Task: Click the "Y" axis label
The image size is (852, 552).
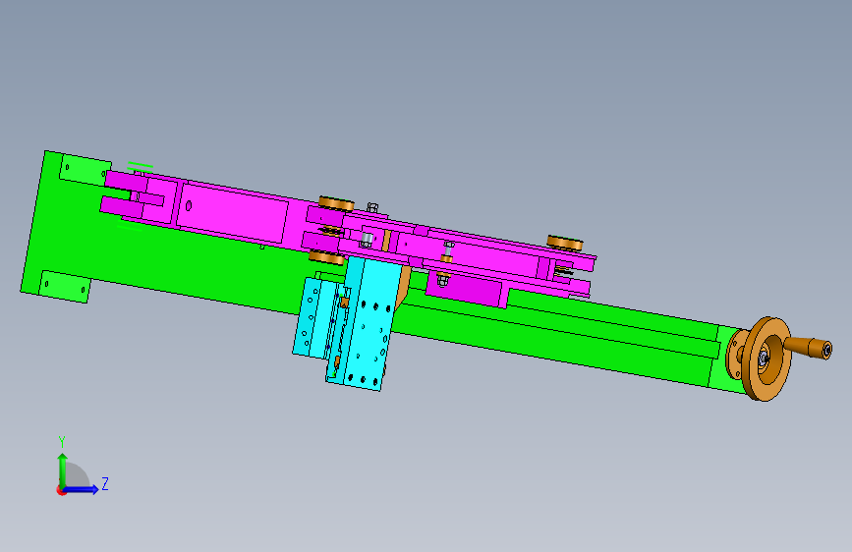Action: (x=62, y=442)
